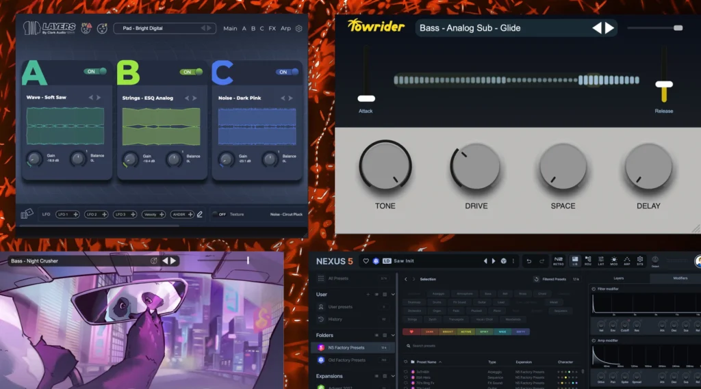Go to previous Towrider preset arrow
This screenshot has height=389, width=701.
click(597, 28)
